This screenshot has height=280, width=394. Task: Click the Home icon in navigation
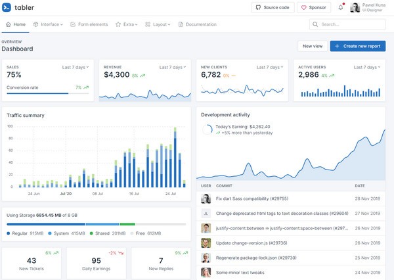[x=9, y=24]
